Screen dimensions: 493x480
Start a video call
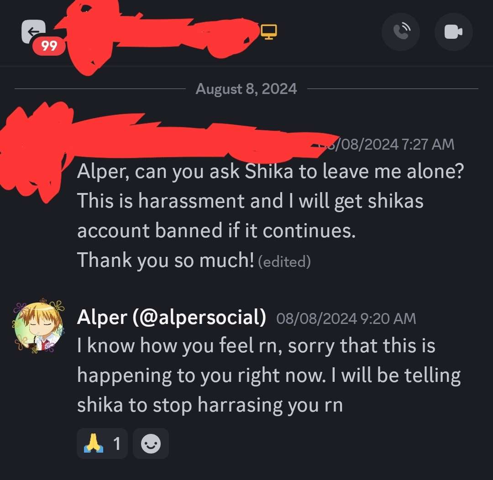pyautogui.click(x=453, y=32)
